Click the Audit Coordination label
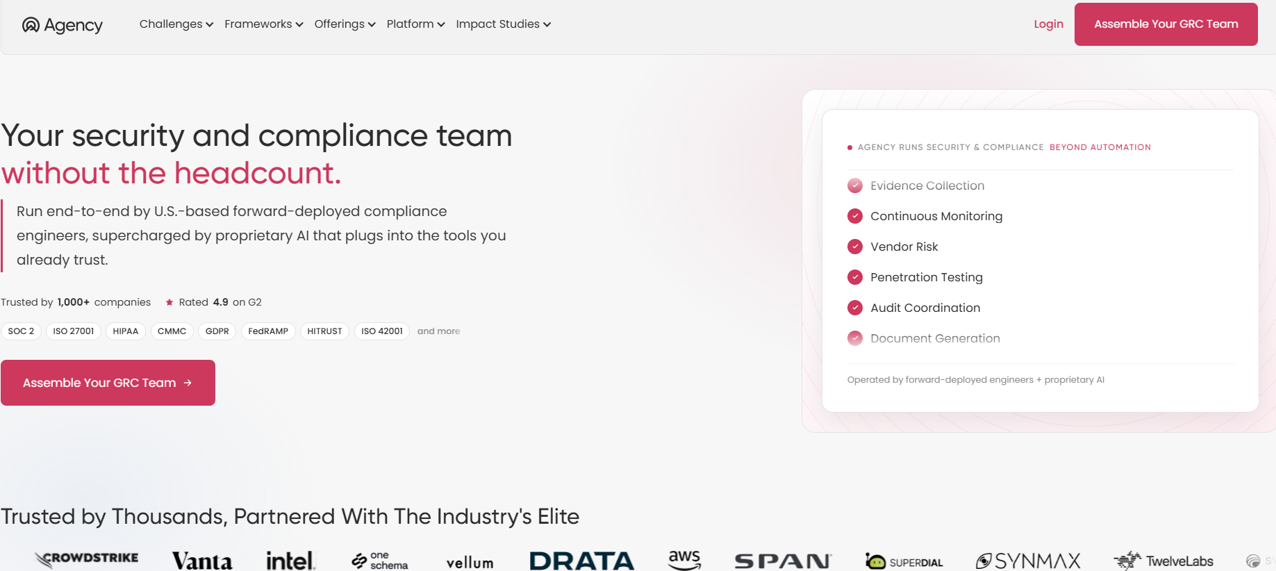The width and height of the screenshot is (1276, 571). point(925,308)
